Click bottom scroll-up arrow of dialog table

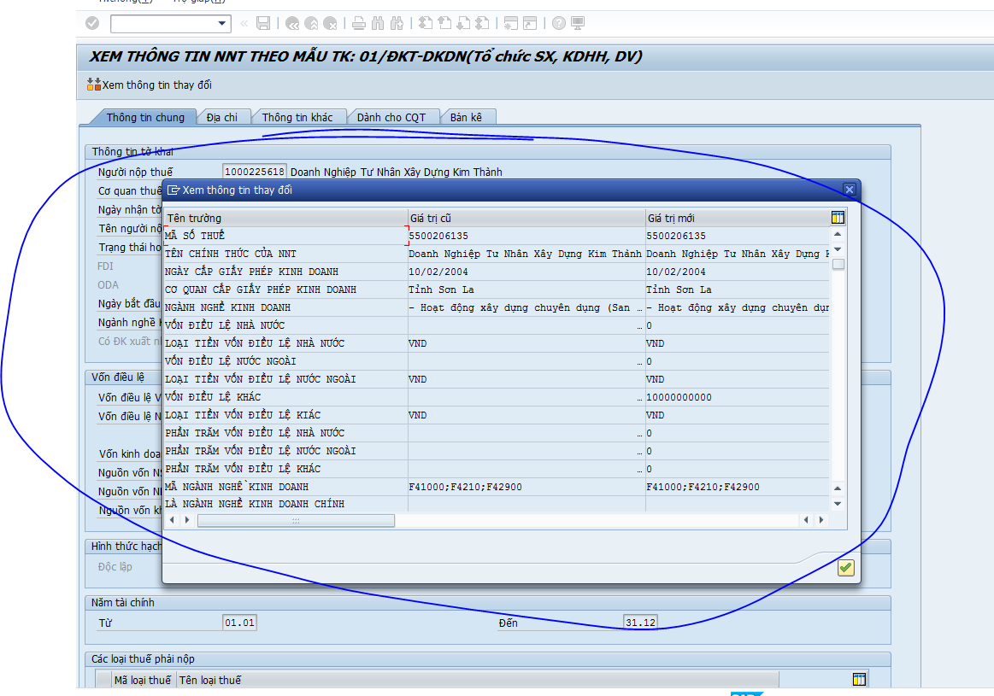838,488
